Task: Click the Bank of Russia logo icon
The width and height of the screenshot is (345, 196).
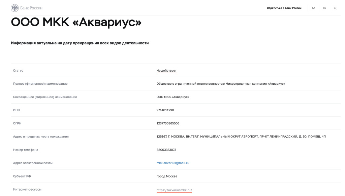Action: (14, 8)
